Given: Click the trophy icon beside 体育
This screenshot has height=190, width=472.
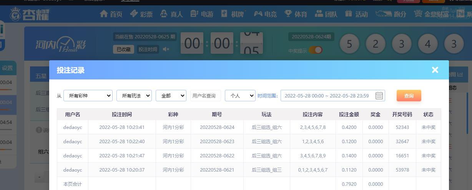Looking at the screenshot, I should point(288,14).
